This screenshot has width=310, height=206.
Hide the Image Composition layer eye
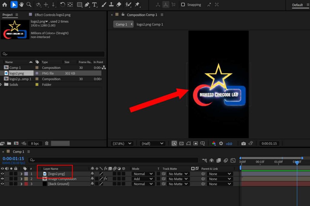point(2,179)
